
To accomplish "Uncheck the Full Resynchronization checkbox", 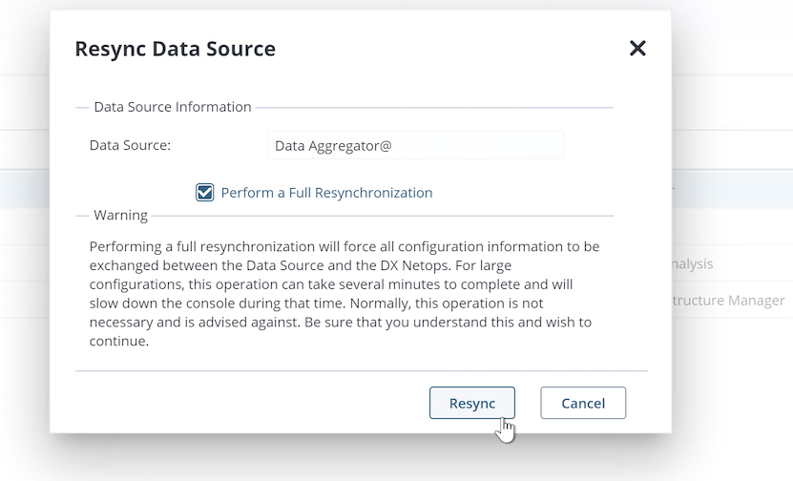I will (205, 193).
